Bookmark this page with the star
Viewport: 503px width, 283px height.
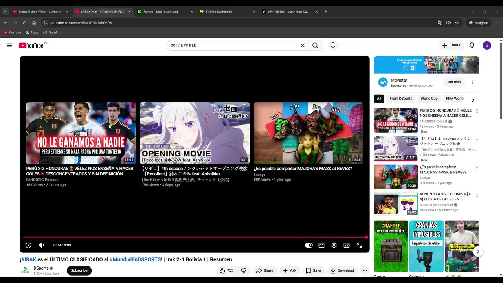pyautogui.click(x=457, y=23)
